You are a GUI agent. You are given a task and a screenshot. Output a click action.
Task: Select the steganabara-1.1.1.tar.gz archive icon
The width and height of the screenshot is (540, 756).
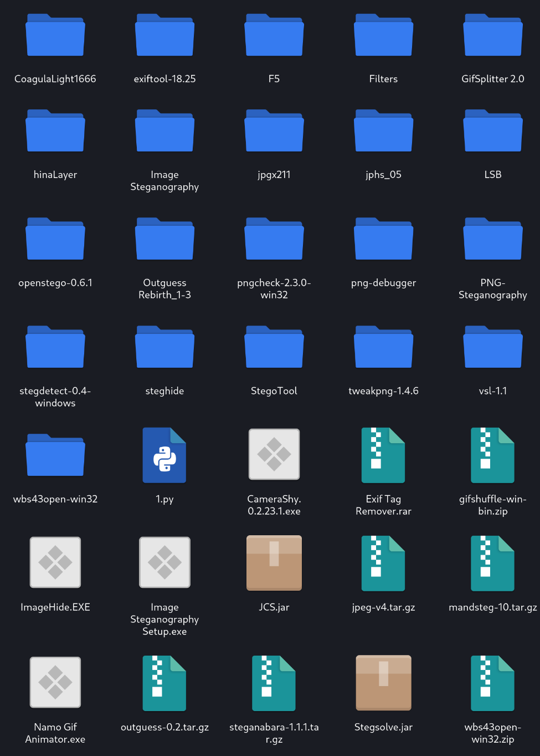(x=274, y=683)
